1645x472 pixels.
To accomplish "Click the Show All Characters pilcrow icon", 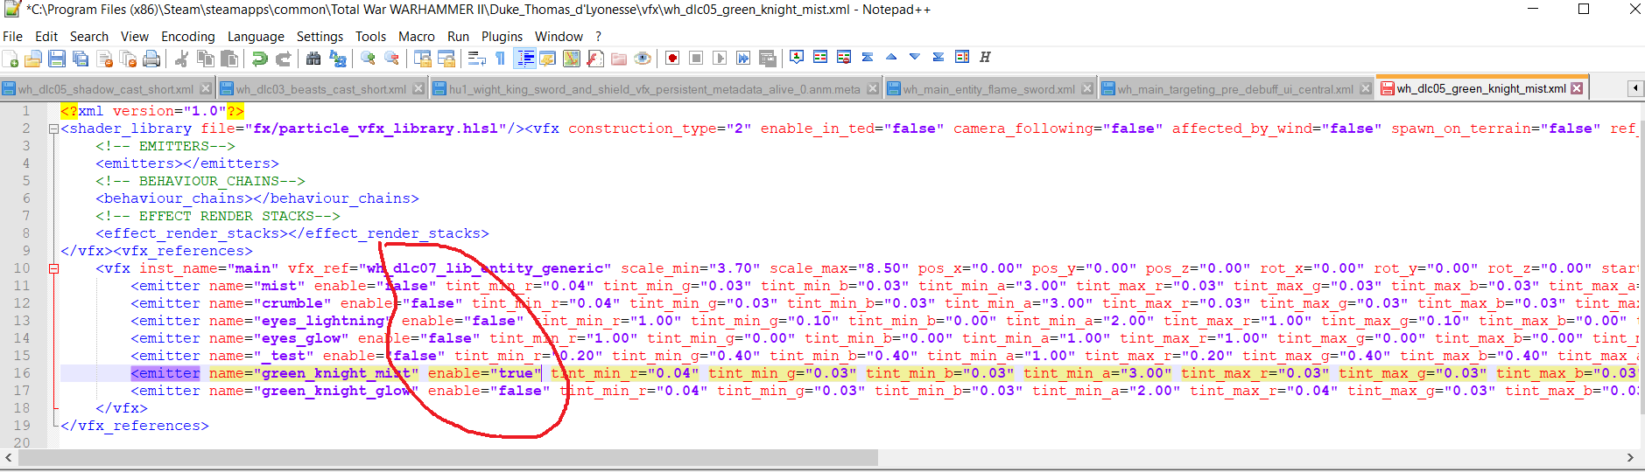I will [x=500, y=59].
